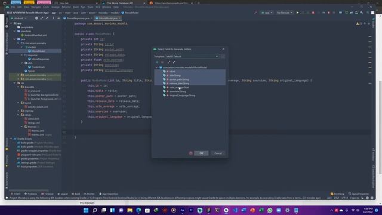Select the id:int field in the dialog
Image resolution: width=382 pixels, height=215 pixels.
190,72
